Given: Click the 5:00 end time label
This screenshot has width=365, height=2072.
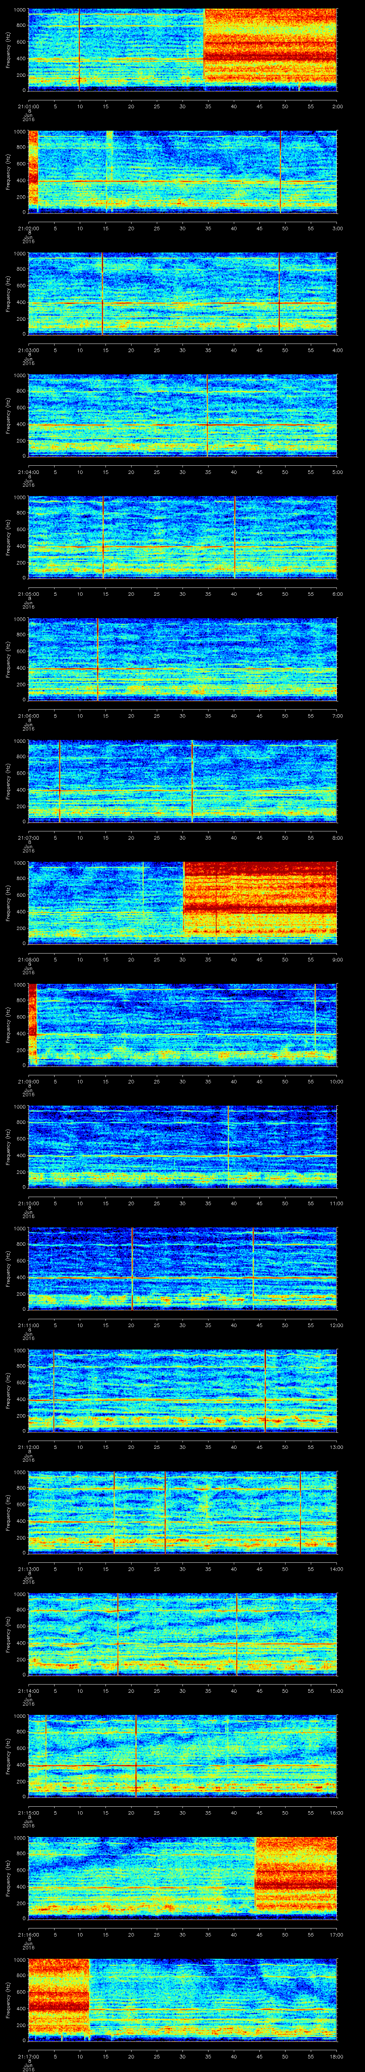Looking at the screenshot, I should (337, 472).
